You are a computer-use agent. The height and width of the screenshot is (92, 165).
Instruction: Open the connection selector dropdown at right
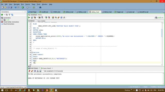[162, 18]
